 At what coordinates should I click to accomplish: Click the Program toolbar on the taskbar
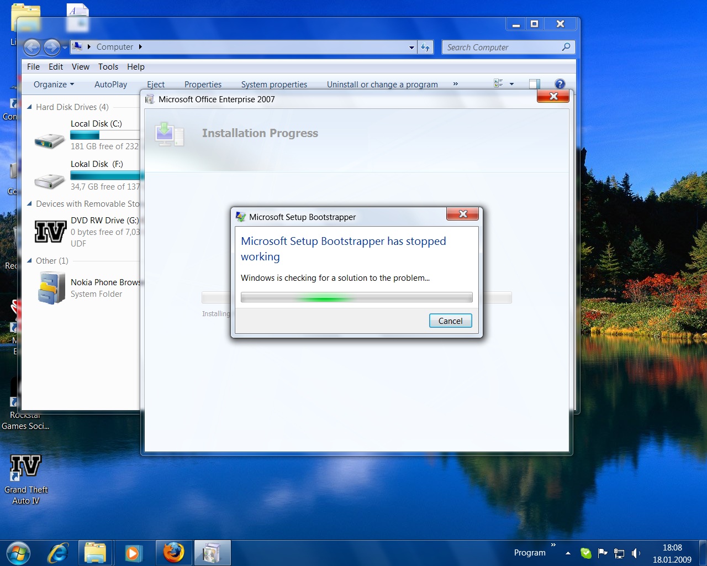(529, 553)
